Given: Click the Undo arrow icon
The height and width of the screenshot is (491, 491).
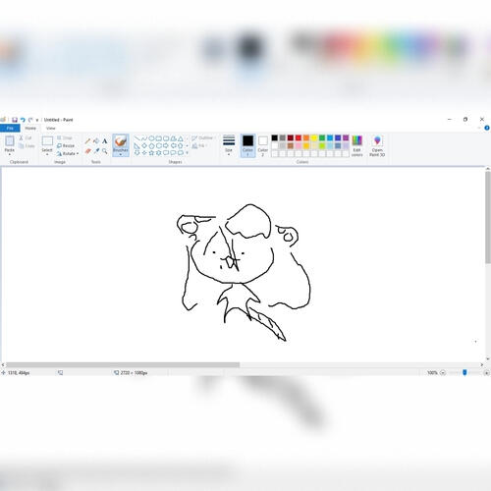Looking at the screenshot, I should pos(23,120).
